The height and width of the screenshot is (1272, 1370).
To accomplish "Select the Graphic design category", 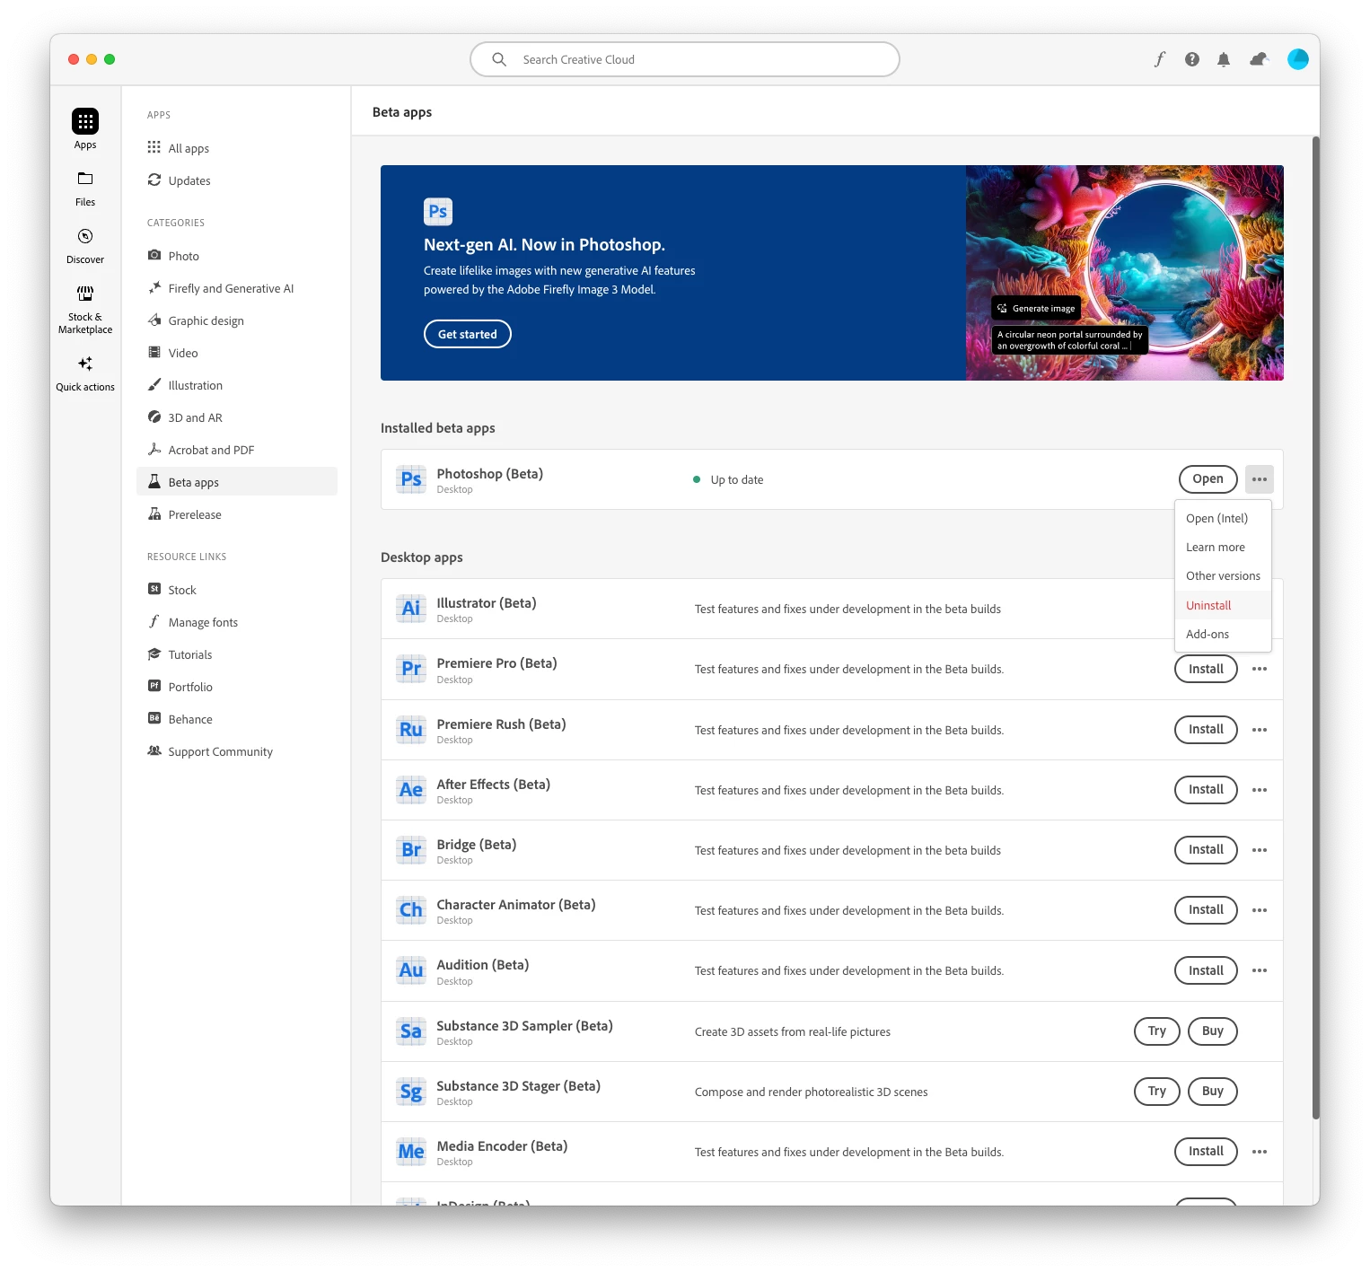I will 237,320.
